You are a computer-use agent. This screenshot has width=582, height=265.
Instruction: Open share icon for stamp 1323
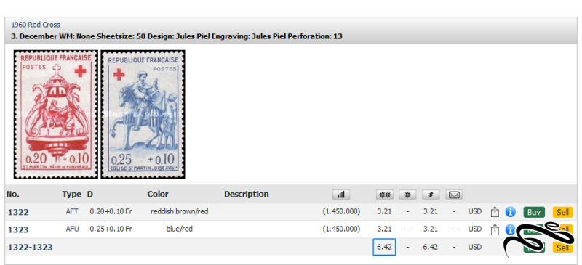[x=495, y=229]
